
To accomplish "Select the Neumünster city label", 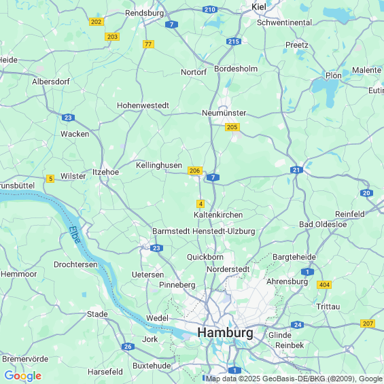I will click(224, 113).
